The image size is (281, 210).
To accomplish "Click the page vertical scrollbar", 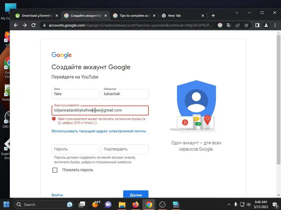I will point(279,99).
